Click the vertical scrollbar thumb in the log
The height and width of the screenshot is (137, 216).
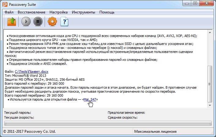pos(210,84)
